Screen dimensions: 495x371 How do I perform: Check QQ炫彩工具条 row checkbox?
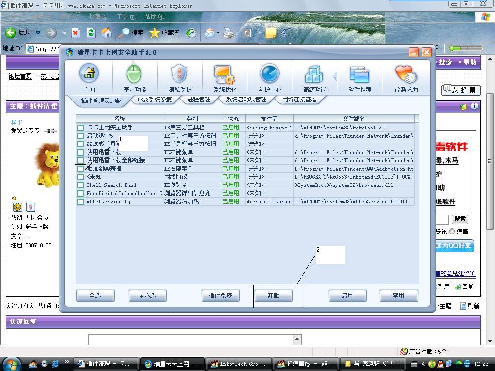(81, 144)
